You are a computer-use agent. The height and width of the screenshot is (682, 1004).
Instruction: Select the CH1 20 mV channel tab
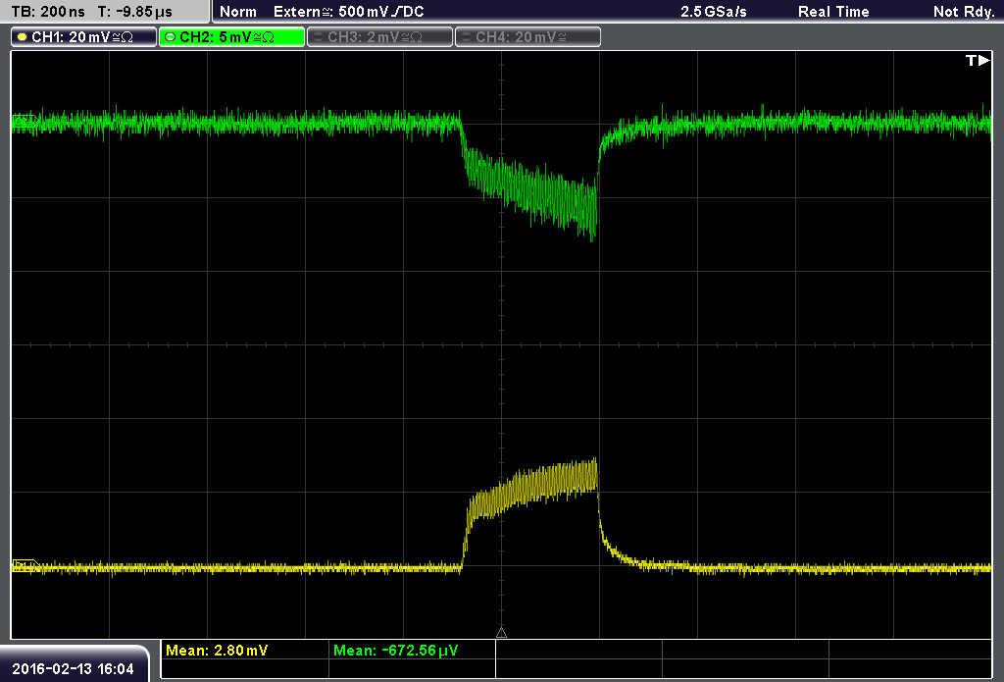coord(84,37)
